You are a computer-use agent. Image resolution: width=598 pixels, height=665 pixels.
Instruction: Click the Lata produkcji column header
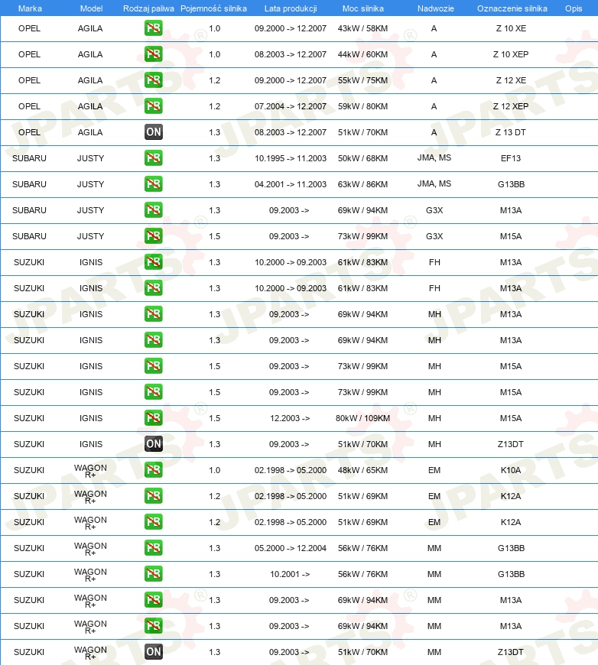pyautogui.click(x=291, y=8)
